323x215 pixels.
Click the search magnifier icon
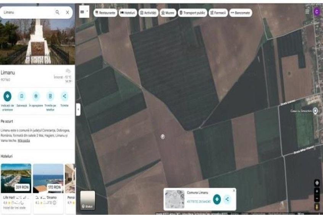pyautogui.click(x=58, y=12)
